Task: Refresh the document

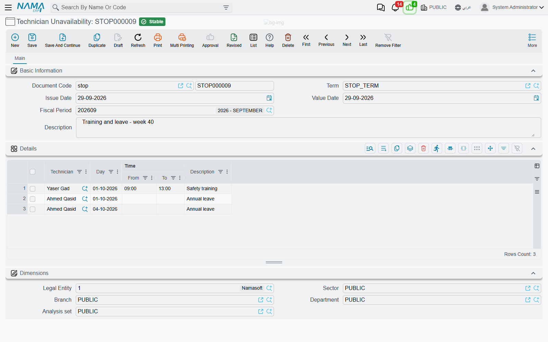Action: (x=138, y=40)
